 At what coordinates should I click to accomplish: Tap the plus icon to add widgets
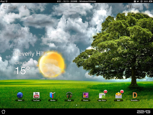[147, 7]
